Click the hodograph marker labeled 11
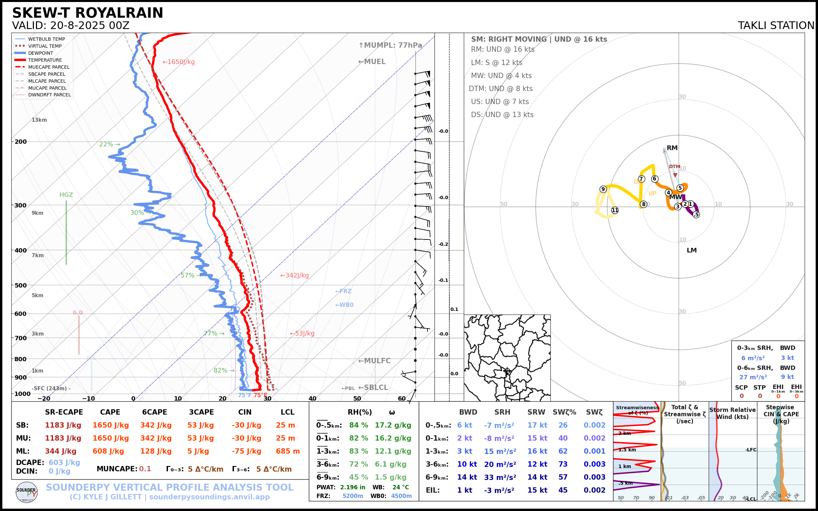 pyautogui.click(x=615, y=210)
